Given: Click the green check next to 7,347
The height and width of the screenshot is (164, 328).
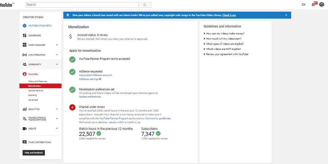Looking at the screenshot, I should click(158, 133).
